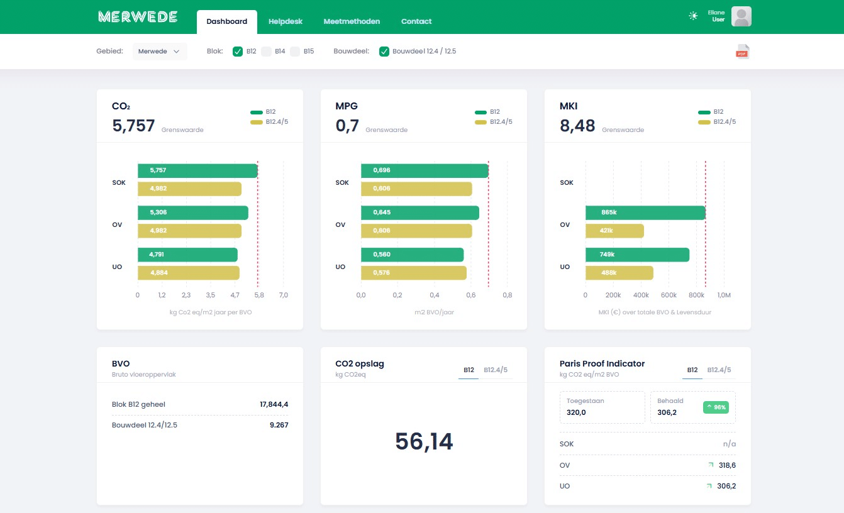Viewport: 844px width, 513px height.
Task: Click the Merwede logo
Action: coord(138,17)
